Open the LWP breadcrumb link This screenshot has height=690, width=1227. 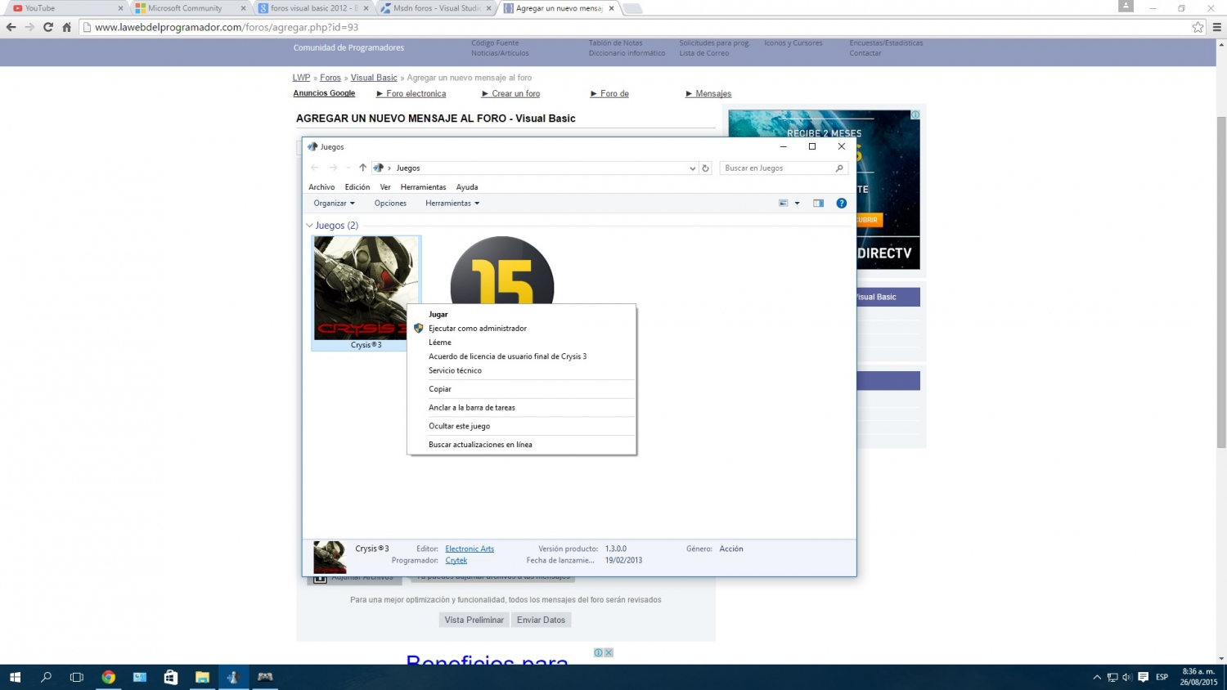pos(301,78)
